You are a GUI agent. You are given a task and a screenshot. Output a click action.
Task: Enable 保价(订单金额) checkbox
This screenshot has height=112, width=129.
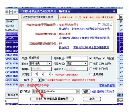coord(91,64)
